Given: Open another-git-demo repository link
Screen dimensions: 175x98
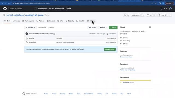Looking at the screenshot, I should click(x=35, y=15).
